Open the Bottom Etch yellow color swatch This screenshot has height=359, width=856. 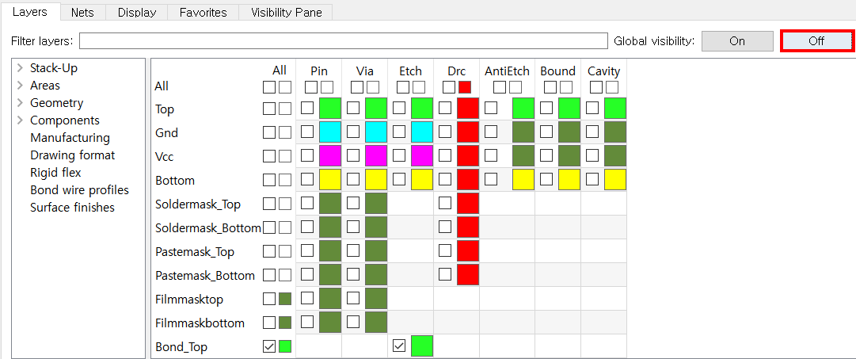[x=422, y=180]
